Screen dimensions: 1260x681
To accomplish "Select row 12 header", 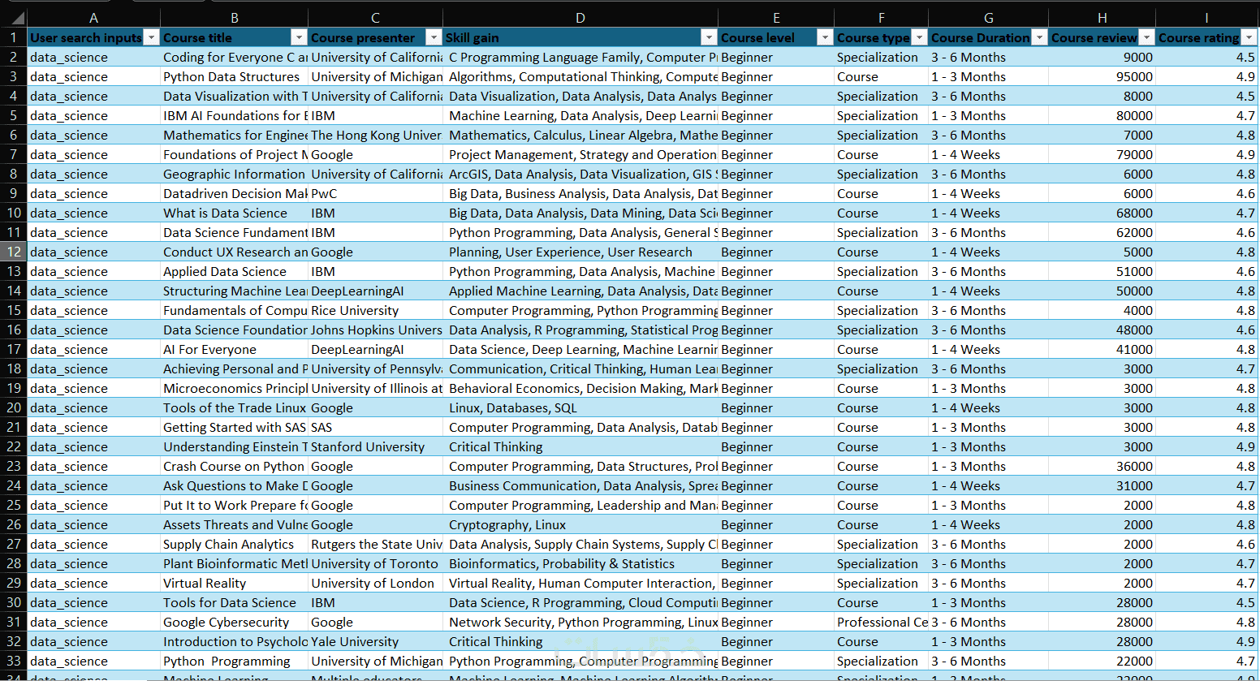I will point(14,252).
